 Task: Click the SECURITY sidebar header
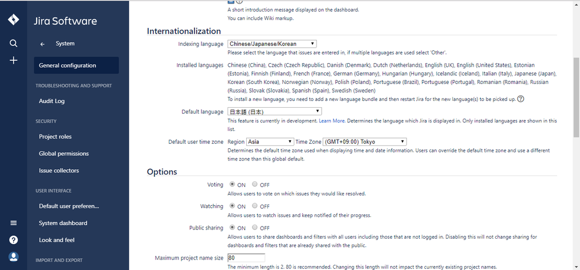click(x=46, y=121)
